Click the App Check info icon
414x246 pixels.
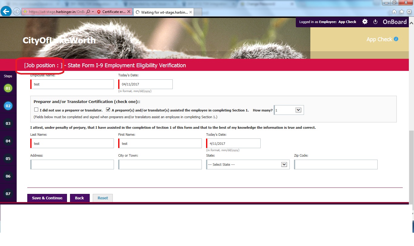396,39
